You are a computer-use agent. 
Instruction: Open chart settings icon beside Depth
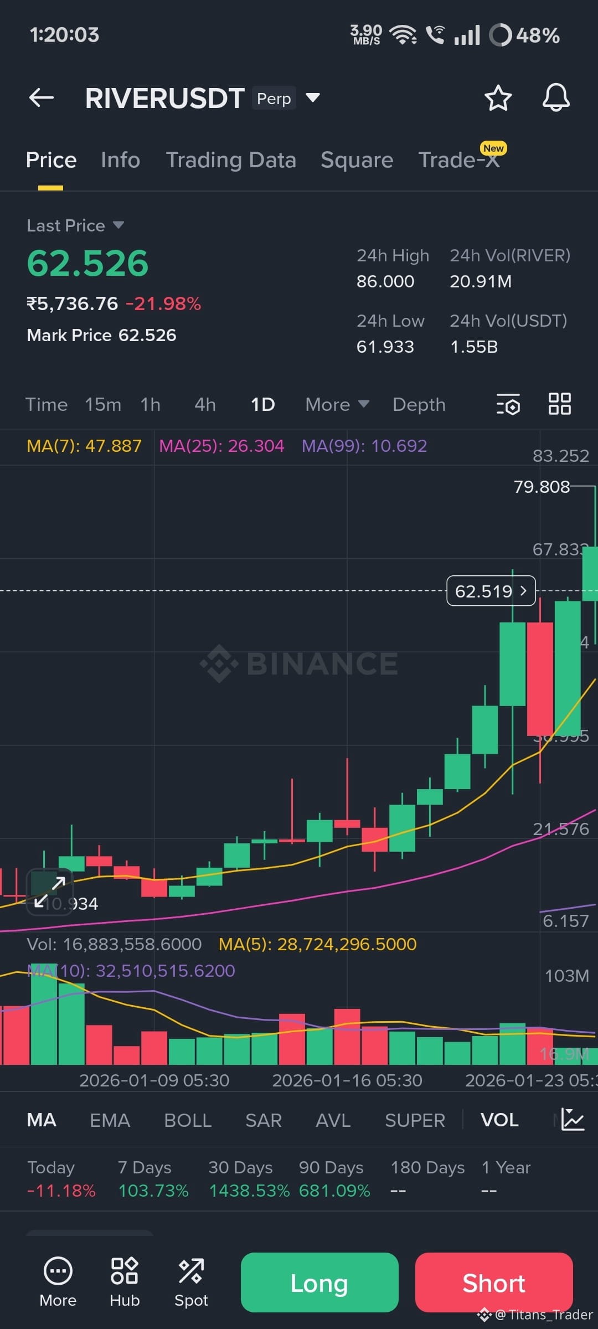508,404
